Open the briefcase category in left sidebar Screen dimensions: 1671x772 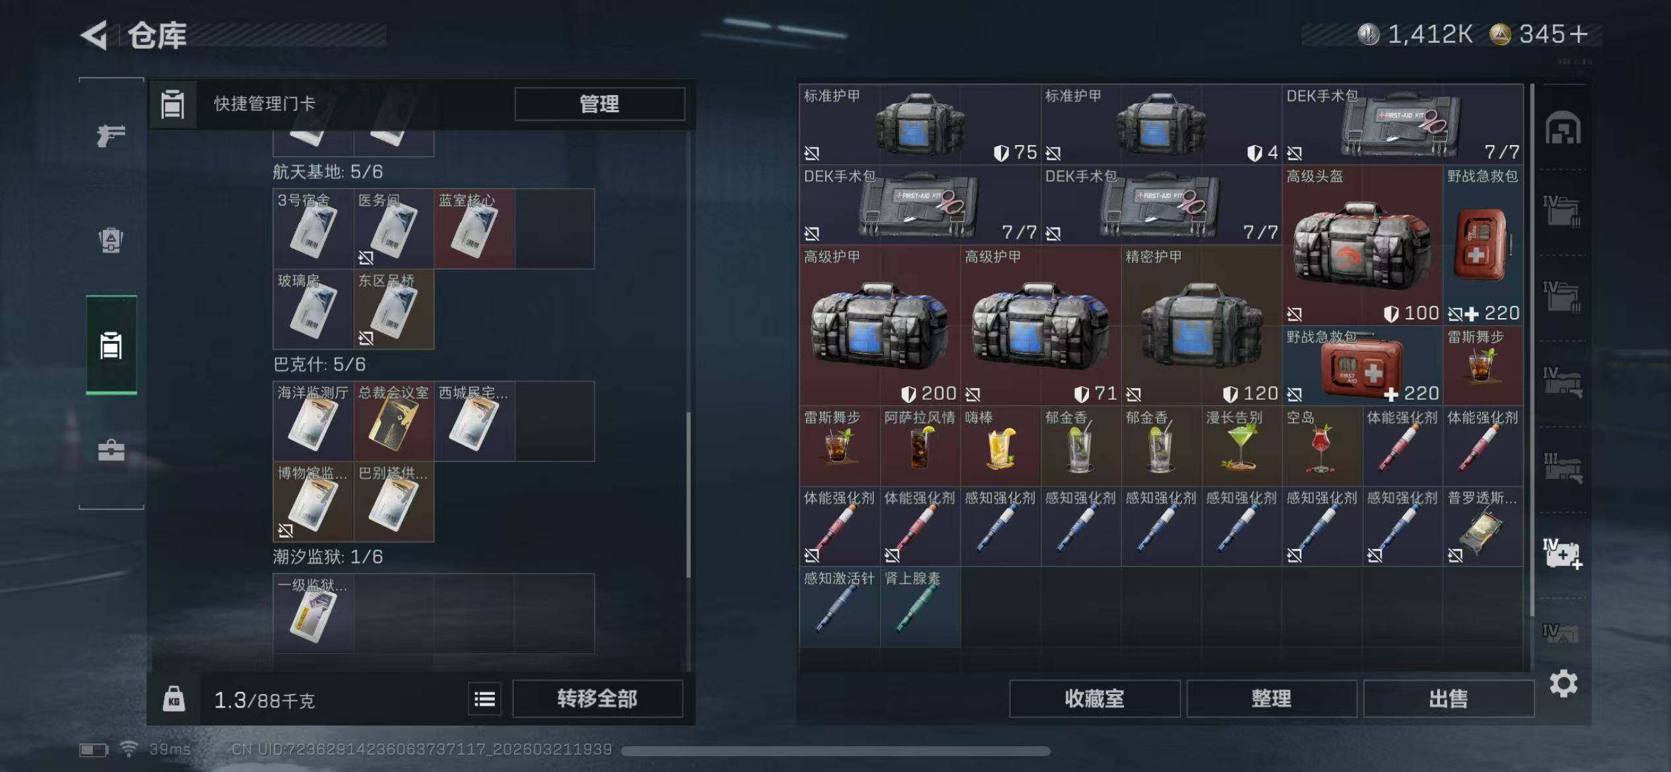(111, 450)
